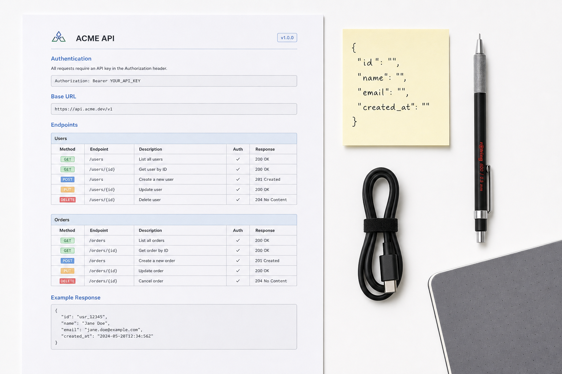Click the jane.doe@example.com line in example response
562x374 pixels.
pyautogui.click(x=102, y=330)
